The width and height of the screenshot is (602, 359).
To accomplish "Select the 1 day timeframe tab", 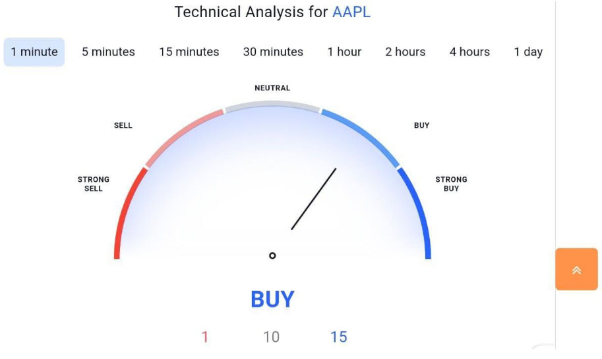I will tap(528, 52).
